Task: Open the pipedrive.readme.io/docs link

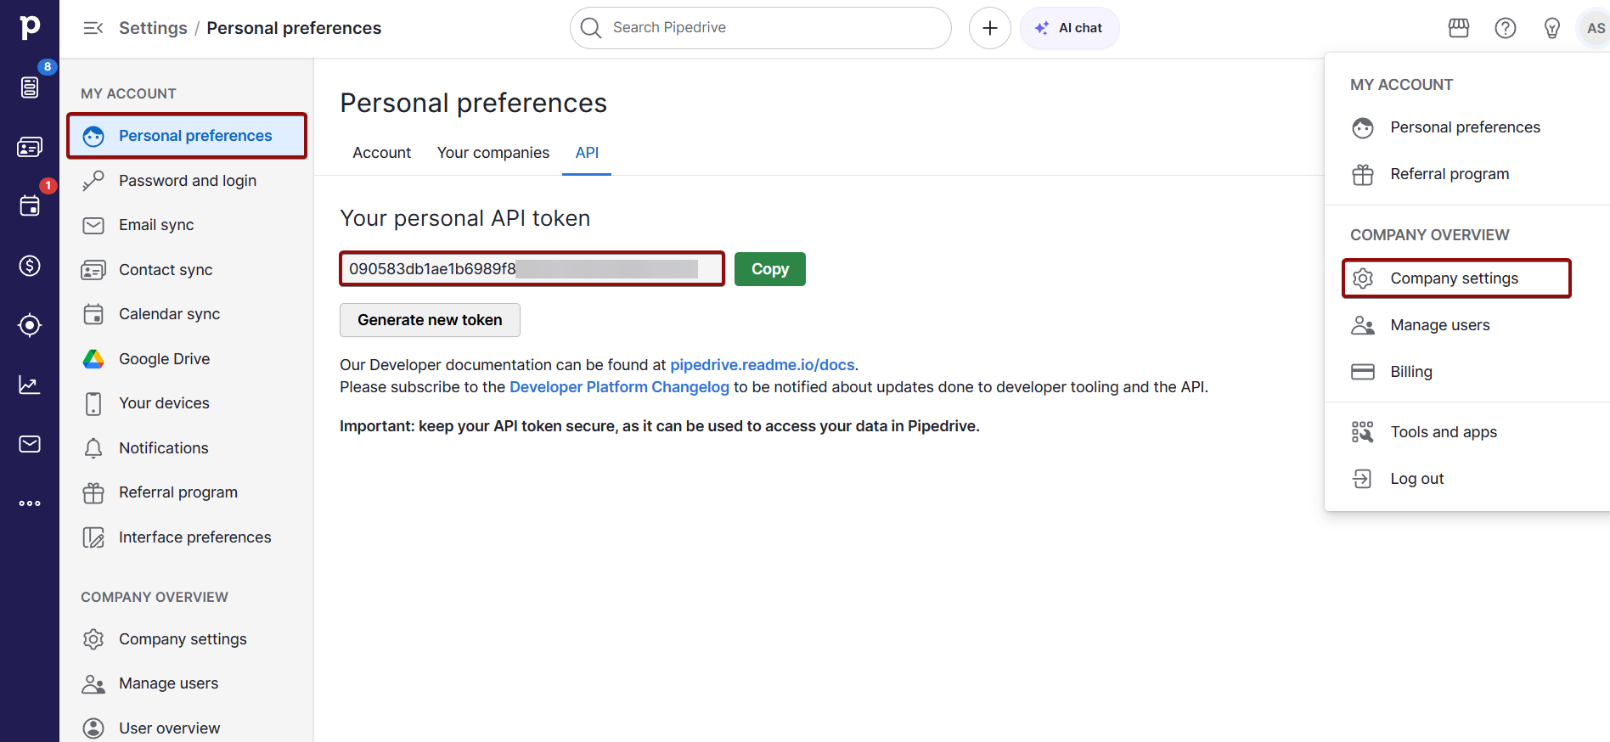Action: 762,365
